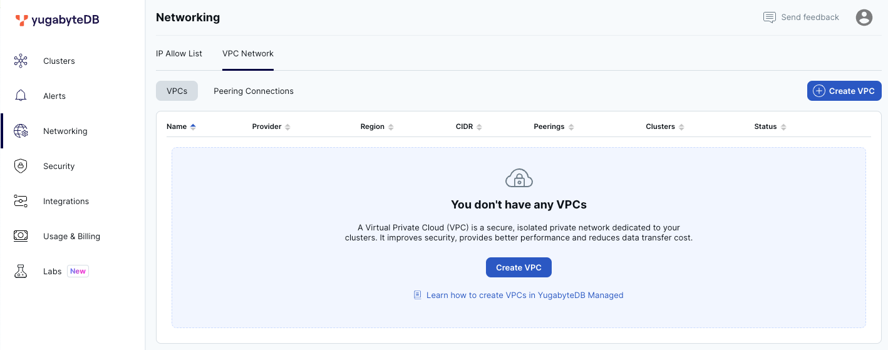888x350 pixels.
Task: Sort by Status column arrows
Action: tap(783, 126)
